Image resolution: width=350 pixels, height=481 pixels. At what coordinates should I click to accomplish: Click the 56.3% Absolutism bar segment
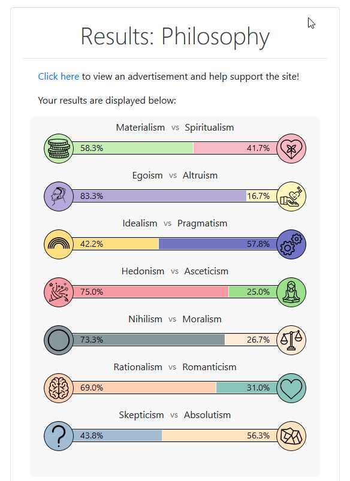(219, 435)
